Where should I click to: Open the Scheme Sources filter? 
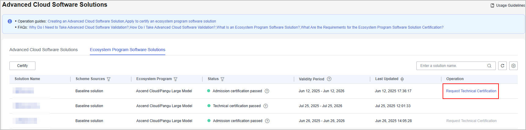pyautogui.click(x=108, y=79)
